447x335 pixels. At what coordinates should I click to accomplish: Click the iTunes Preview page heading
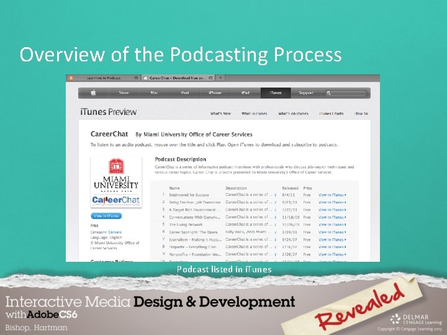pos(108,112)
